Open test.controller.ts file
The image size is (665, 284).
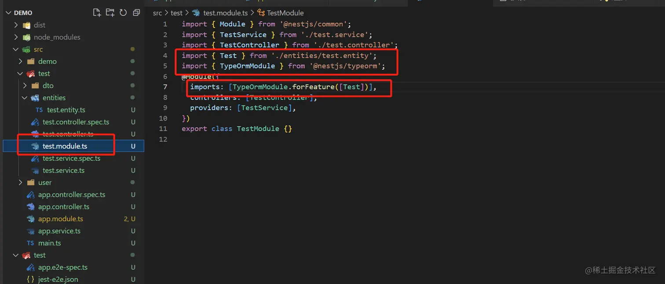68,134
